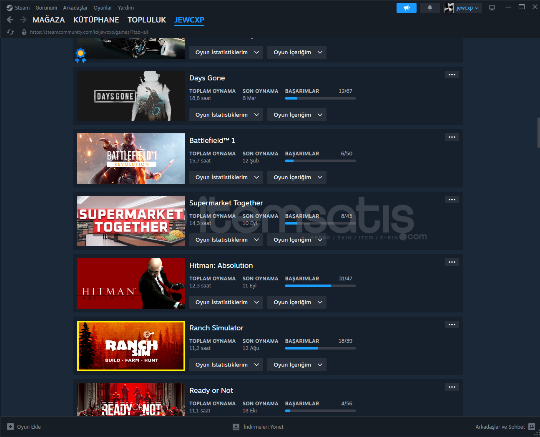540x437 pixels.
Task: Click the downloads icon in bottom bar
Action: [236, 427]
